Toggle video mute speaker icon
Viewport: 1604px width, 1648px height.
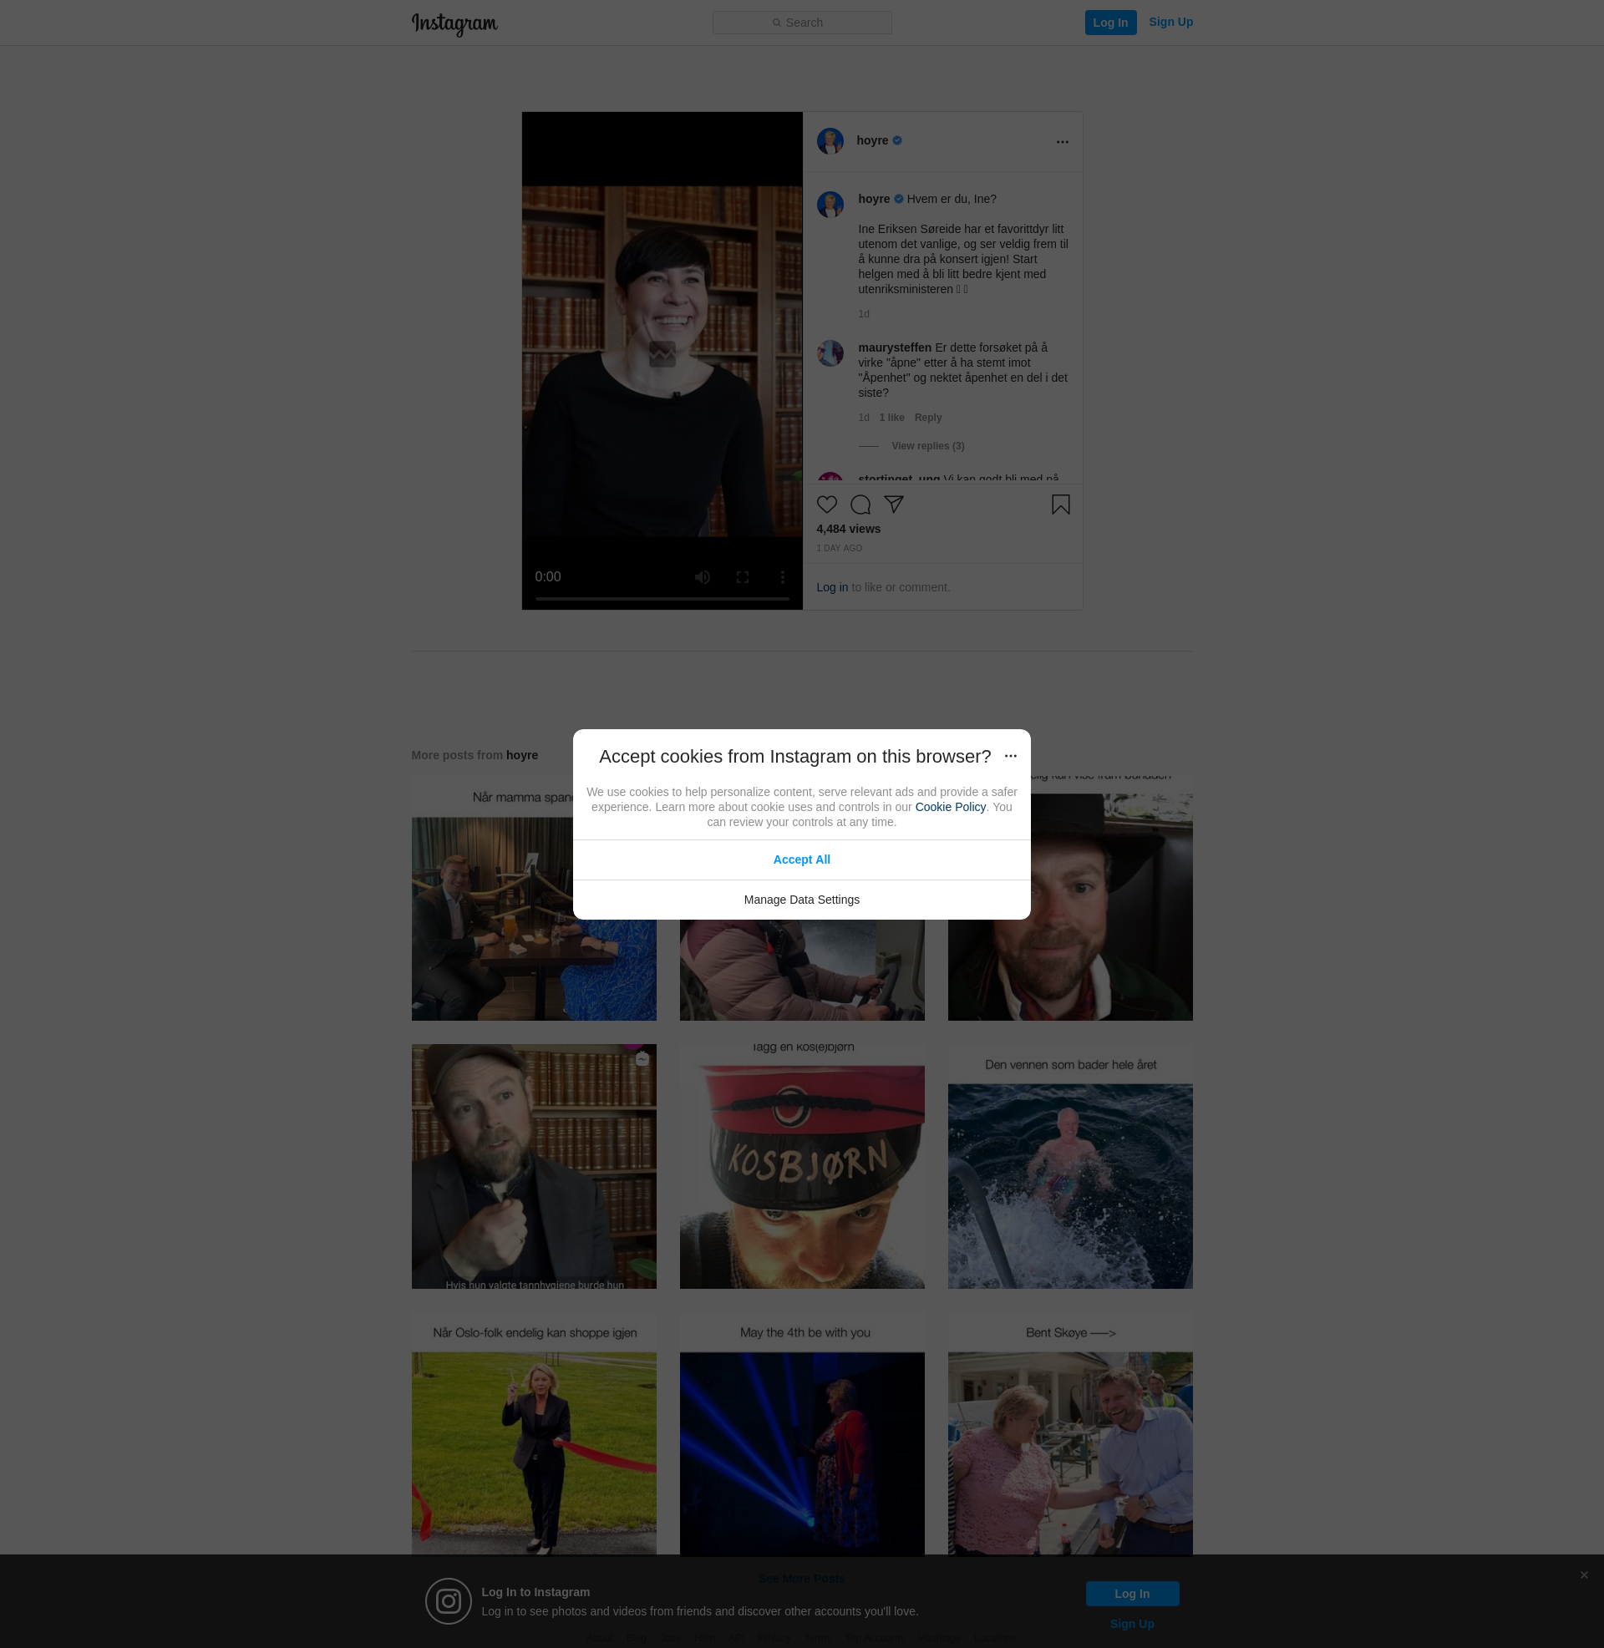click(702, 577)
